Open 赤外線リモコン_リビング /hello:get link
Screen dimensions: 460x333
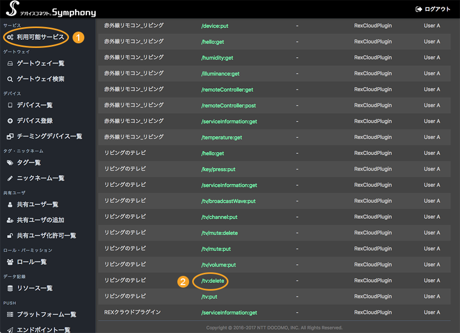pyautogui.click(x=213, y=42)
